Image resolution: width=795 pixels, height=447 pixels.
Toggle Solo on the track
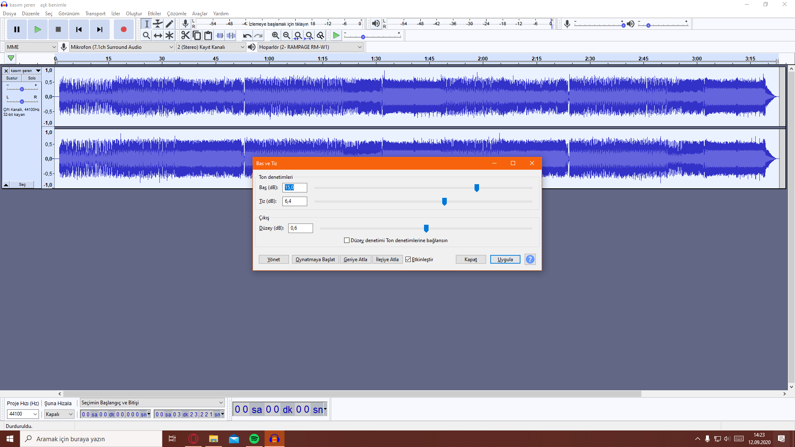(32, 78)
